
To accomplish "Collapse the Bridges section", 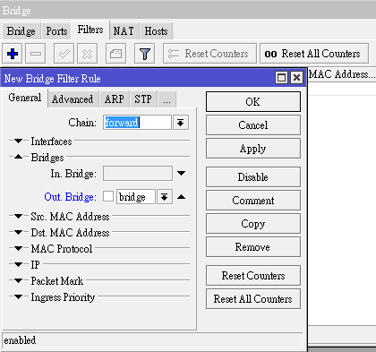I will 18,157.
